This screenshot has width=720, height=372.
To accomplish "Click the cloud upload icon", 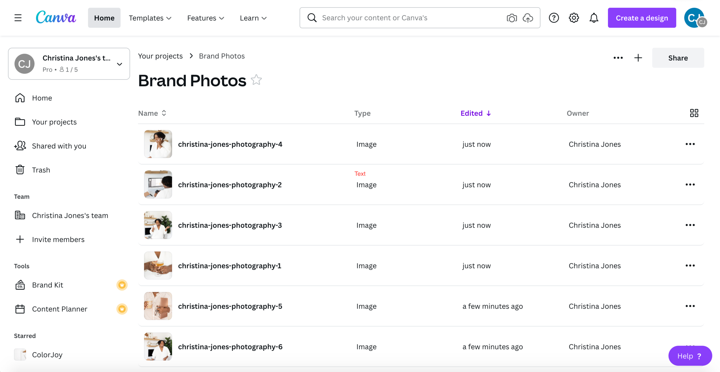I will 528,18.
